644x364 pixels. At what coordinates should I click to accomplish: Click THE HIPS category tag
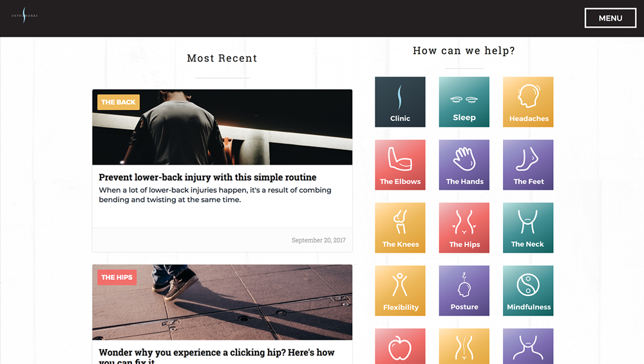(117, 277)
